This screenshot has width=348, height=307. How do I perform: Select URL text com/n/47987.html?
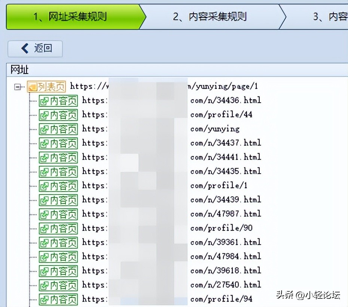(x=226, y=214)
